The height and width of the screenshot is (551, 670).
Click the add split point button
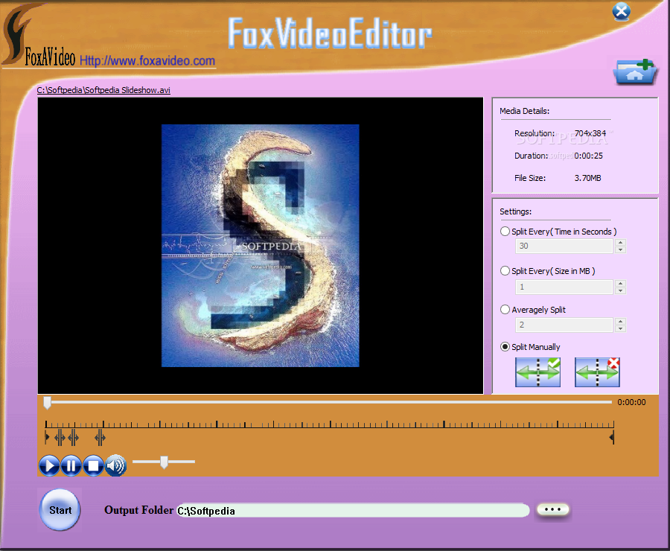538,372
